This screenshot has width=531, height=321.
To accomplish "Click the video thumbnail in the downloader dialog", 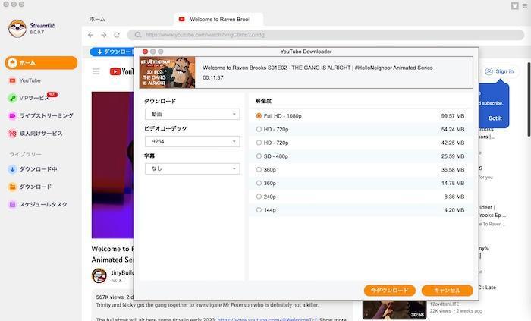I will (168, 72).
